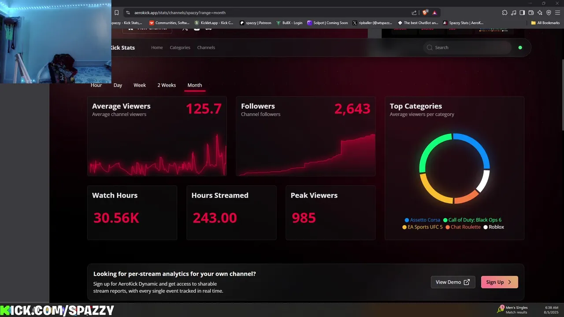Select the Month range tab
Viewport: 564px width, 317px height.
pyautogui.click(x=195, y=85)
